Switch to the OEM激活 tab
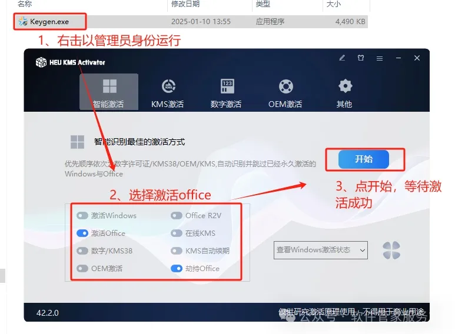455x334 pixels. coord(285,93)
